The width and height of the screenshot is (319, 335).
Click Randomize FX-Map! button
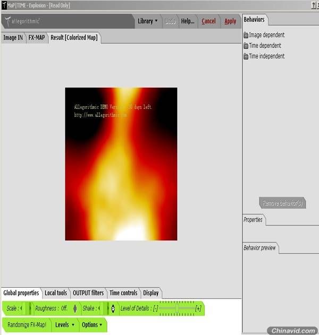pyautogui.click(x=27, y=324)
